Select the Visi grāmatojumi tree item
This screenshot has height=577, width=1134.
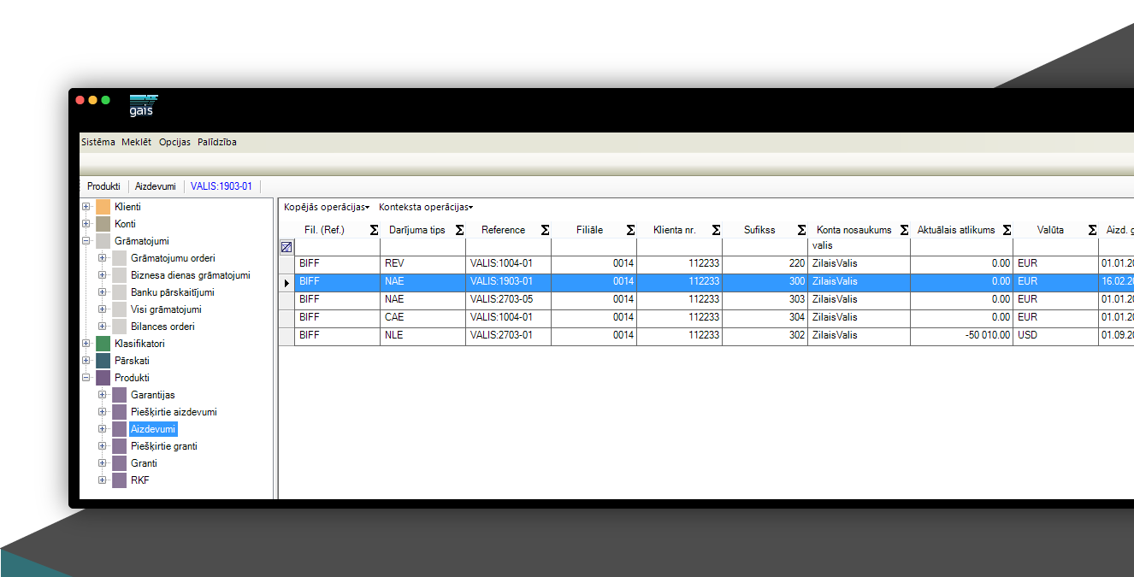(166, 309)
